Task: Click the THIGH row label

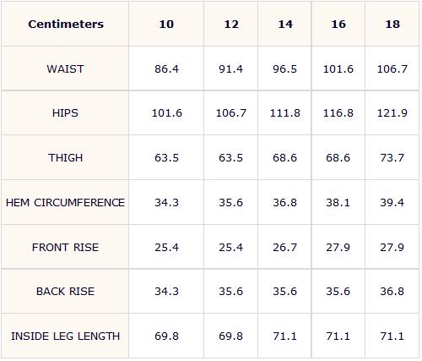Action: pos(65,158)
